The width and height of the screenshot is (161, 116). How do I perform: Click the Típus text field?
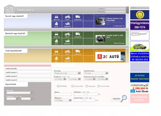point(63,94)
